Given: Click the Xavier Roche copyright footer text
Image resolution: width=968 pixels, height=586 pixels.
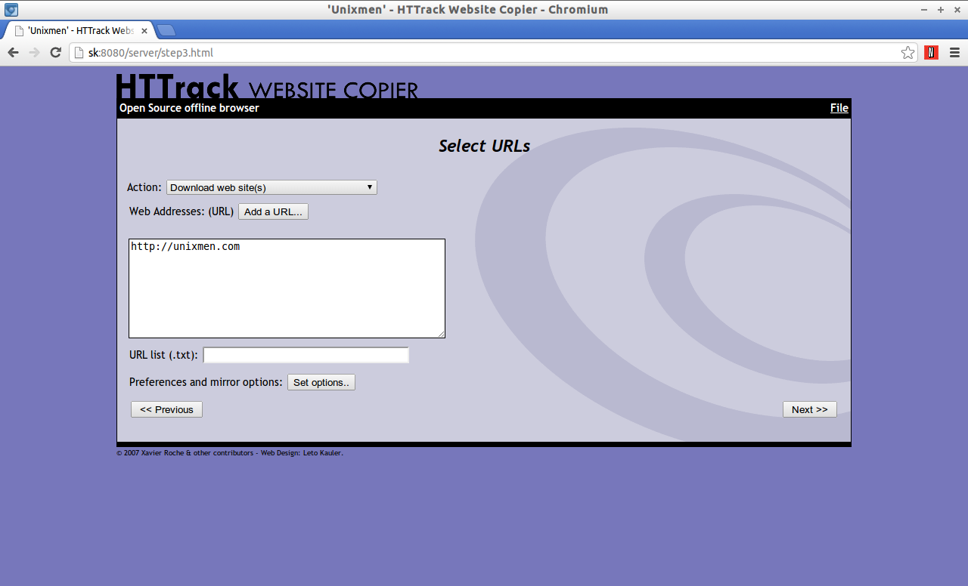Looking at the screenshot, I should click(230, 453).
